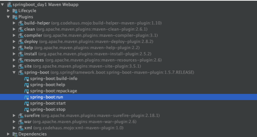Image resolution: width=257 pixels, height=137 pixels.
Task: Click the spring-boot:build-info goal icon
Action: [26, 79]
